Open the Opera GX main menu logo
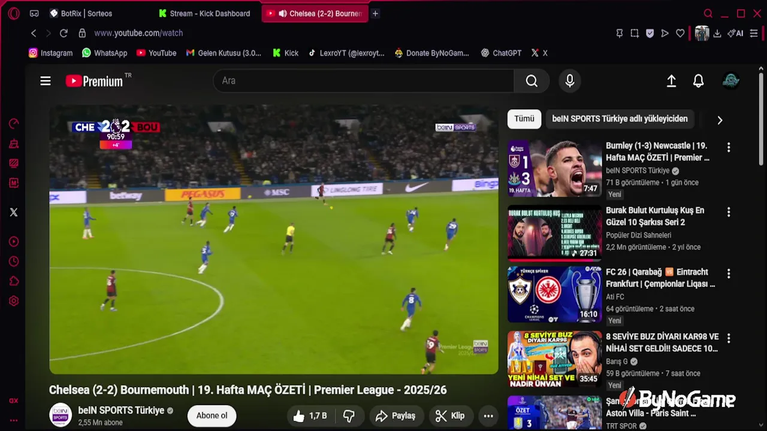 click(x=14, y=13)
